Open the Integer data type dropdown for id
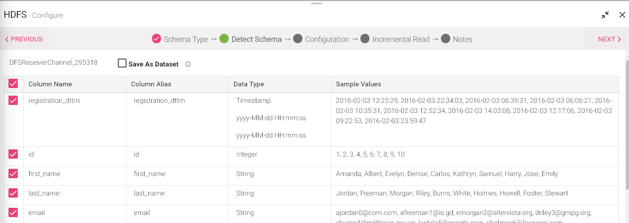 click(x=247, y=154)
